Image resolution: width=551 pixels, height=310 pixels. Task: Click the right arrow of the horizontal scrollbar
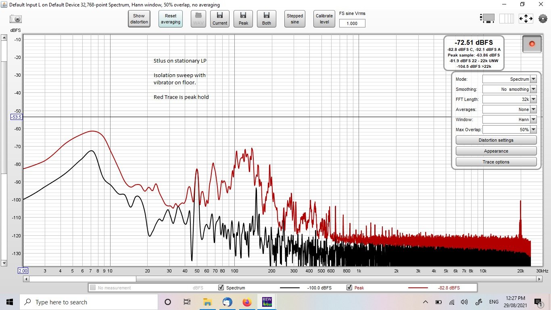[539, 279]
